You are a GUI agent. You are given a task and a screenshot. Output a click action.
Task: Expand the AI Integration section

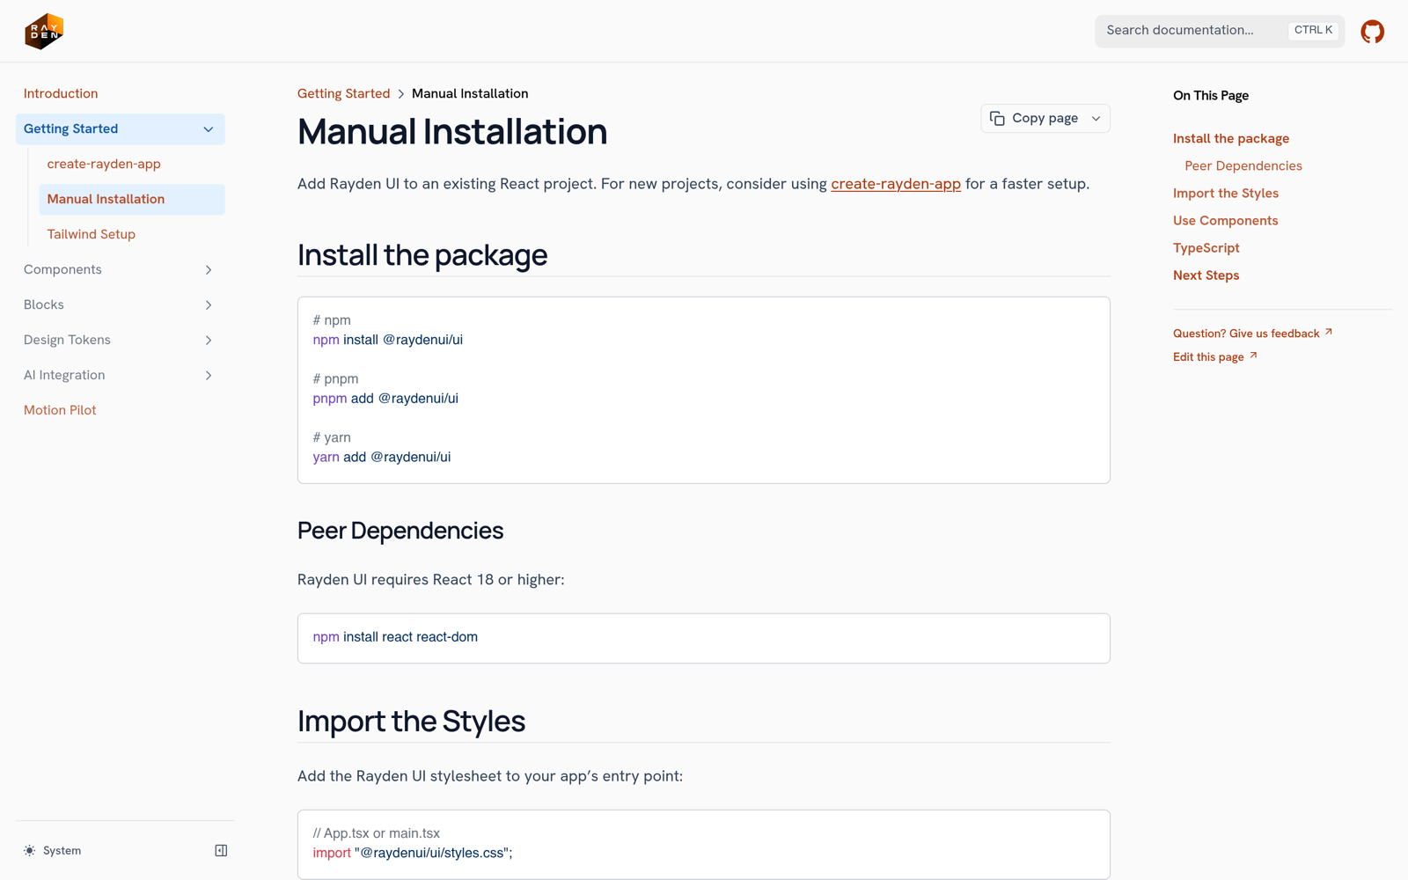point(120,375)
